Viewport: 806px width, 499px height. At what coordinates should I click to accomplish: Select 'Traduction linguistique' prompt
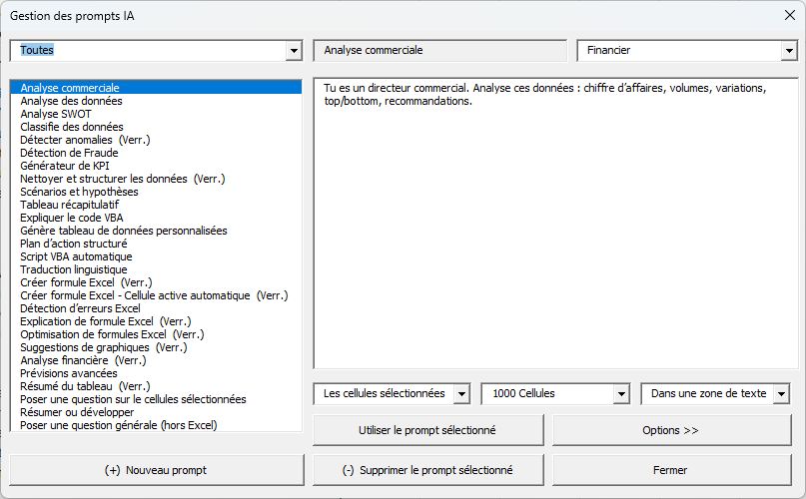[x=74, y=269]
